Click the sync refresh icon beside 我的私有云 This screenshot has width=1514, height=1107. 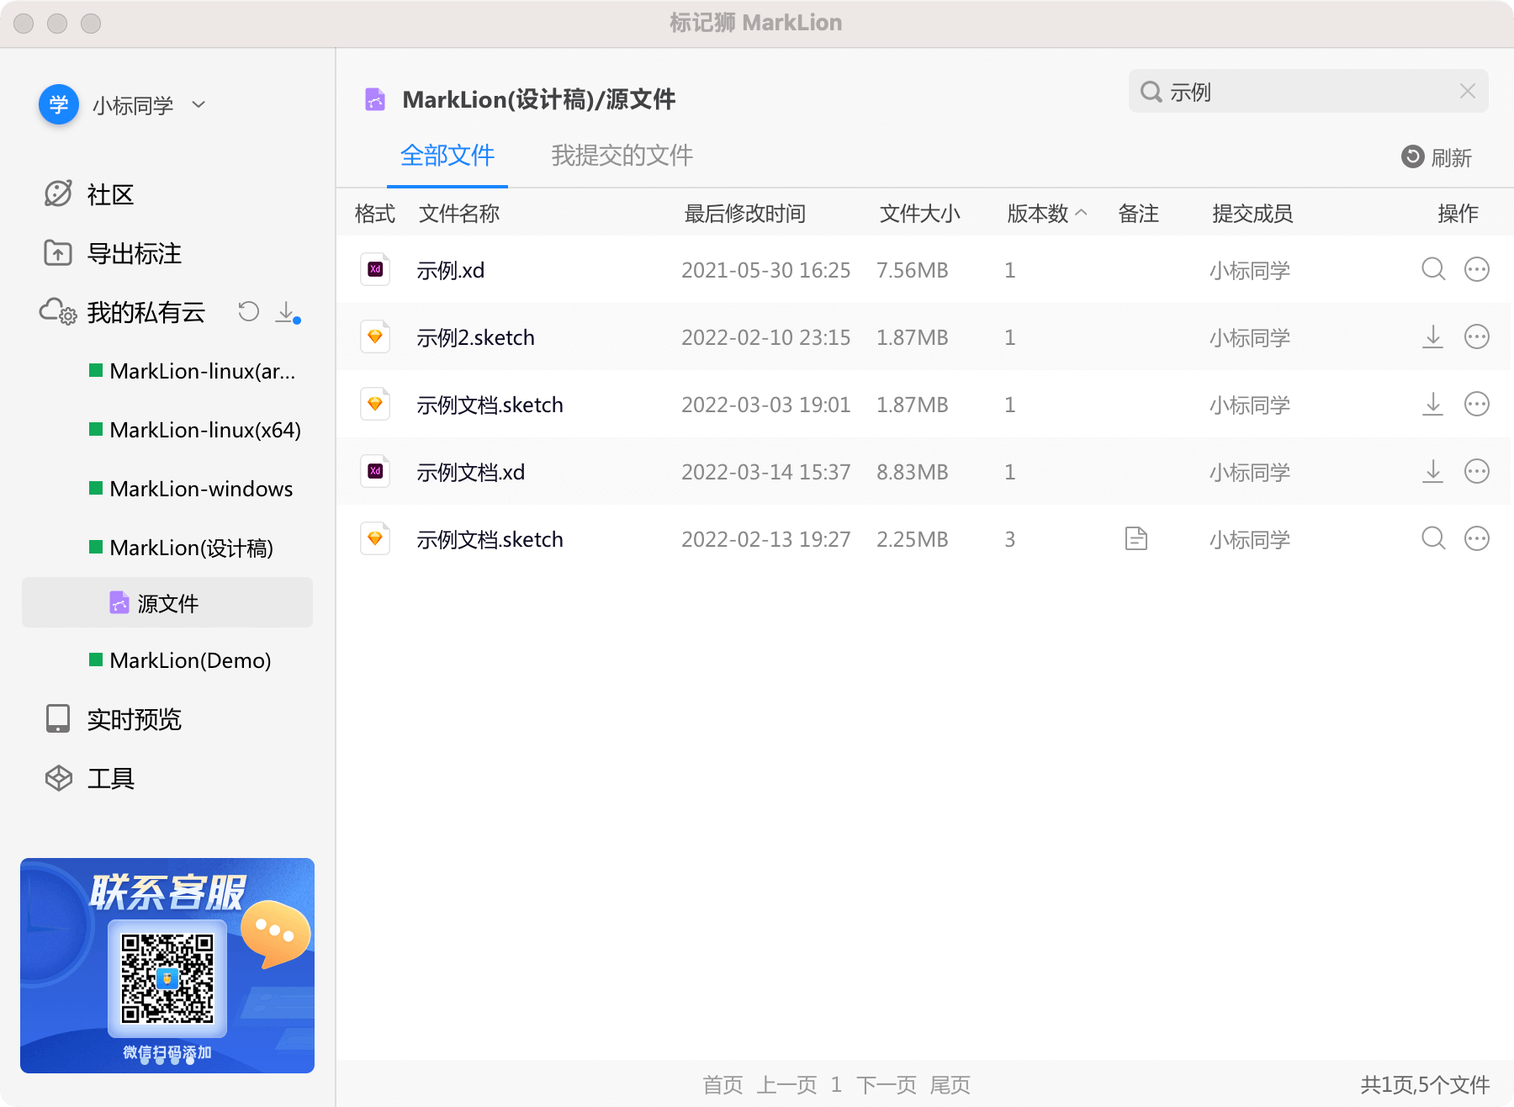pos(248,312)
